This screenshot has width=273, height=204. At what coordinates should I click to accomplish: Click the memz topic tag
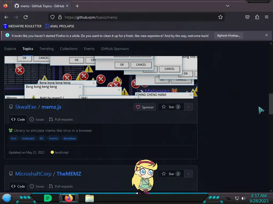[x=53, y=138]
